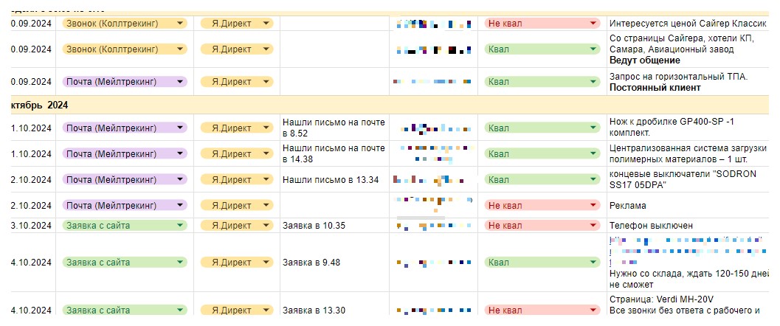Open the 'Не квал' dropdown beside 'Реклама'
Screen dimensions: 780x326
(593, 206)
